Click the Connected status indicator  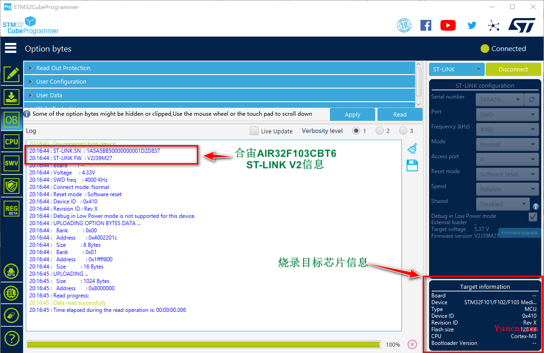[x=503, y=48]
